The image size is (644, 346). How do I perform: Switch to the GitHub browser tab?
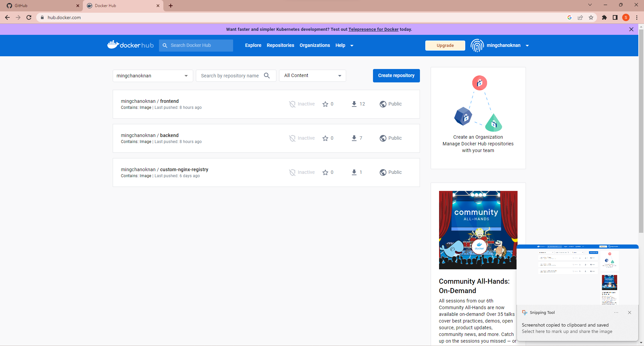(x=40, y=6)
